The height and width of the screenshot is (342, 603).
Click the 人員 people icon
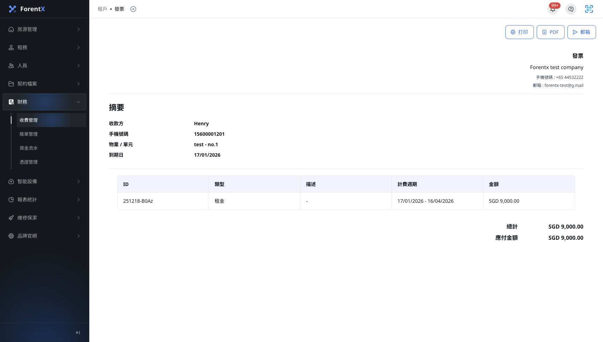[11, 66]
